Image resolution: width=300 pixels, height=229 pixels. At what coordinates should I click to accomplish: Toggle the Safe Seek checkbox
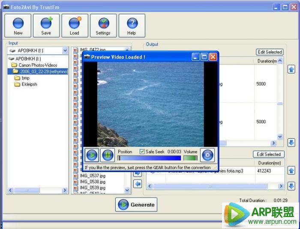click(142, 152)
